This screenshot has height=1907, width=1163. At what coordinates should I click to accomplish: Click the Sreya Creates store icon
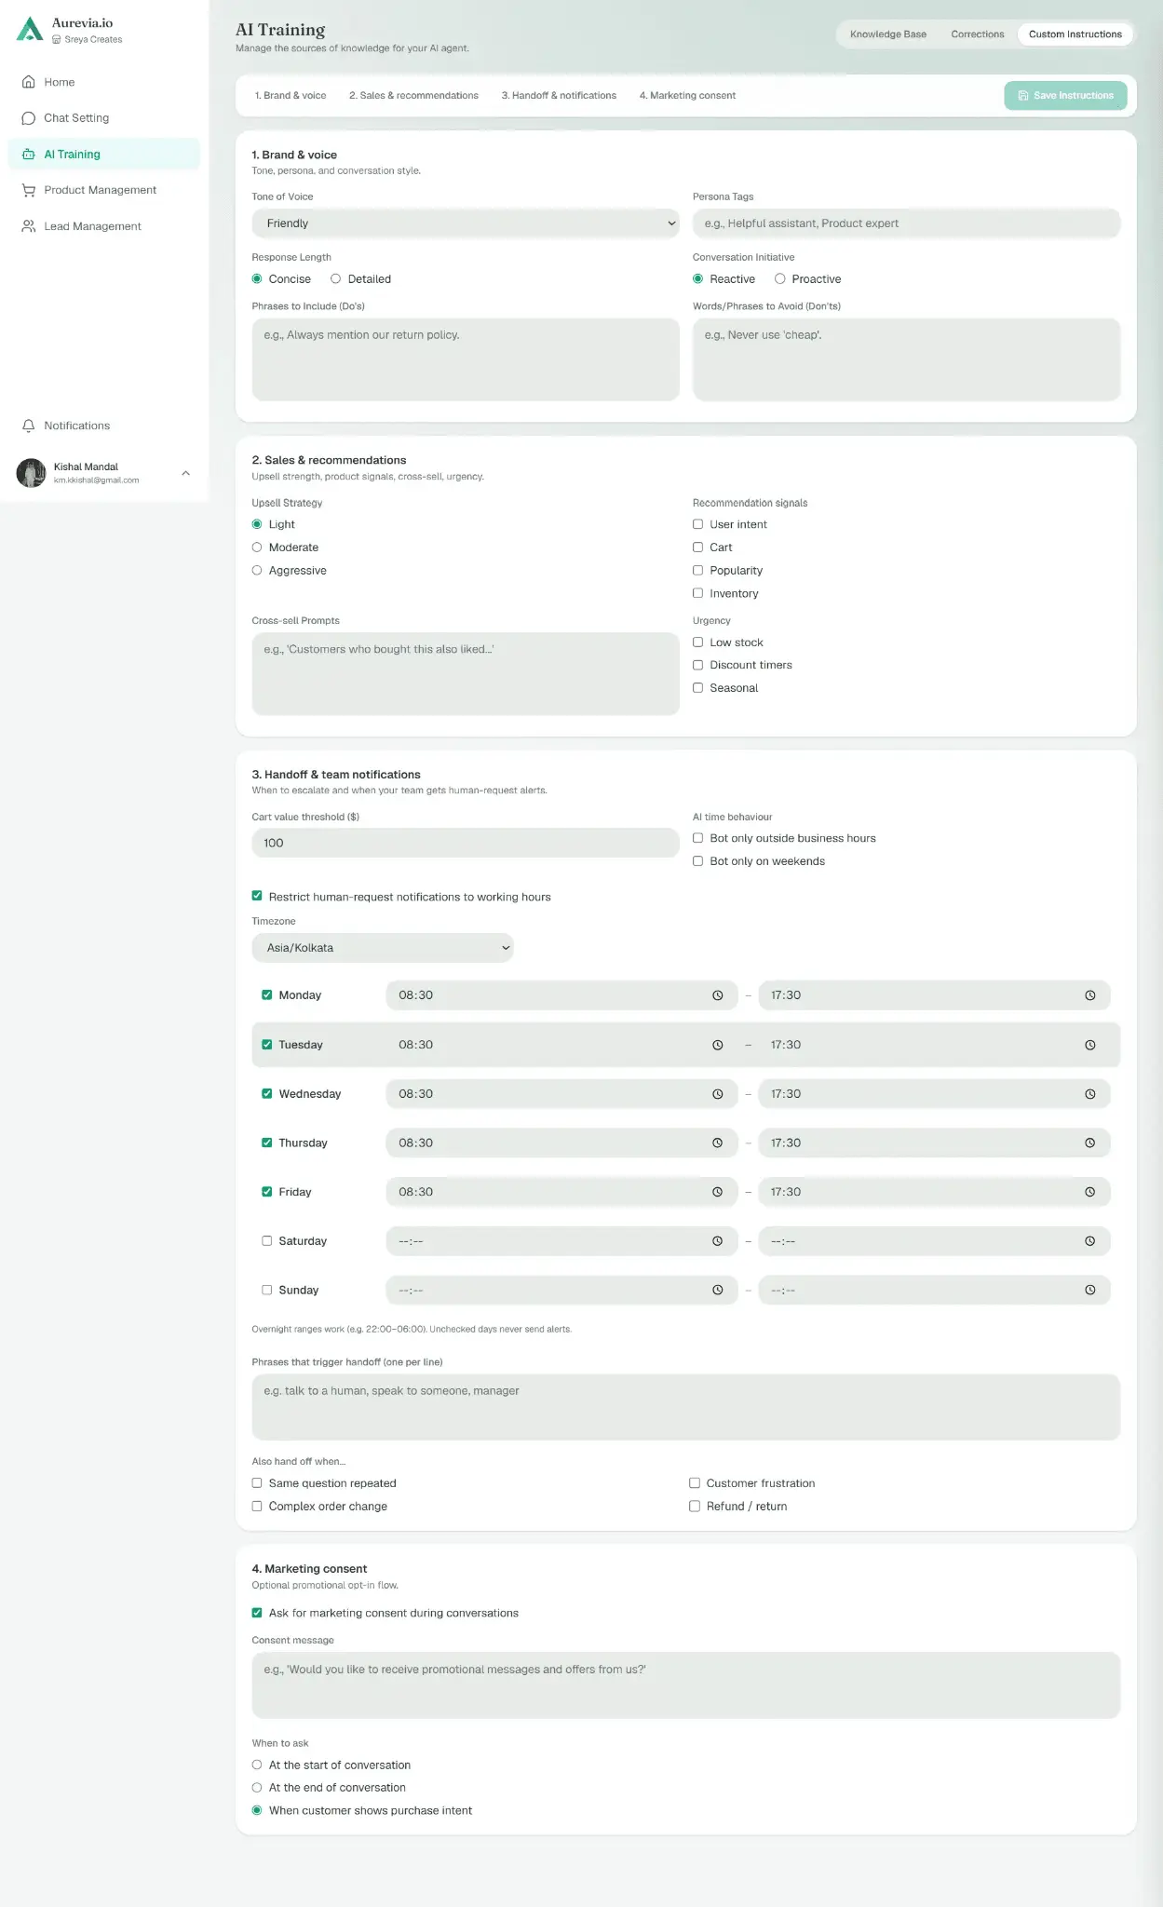pos(57,40)
